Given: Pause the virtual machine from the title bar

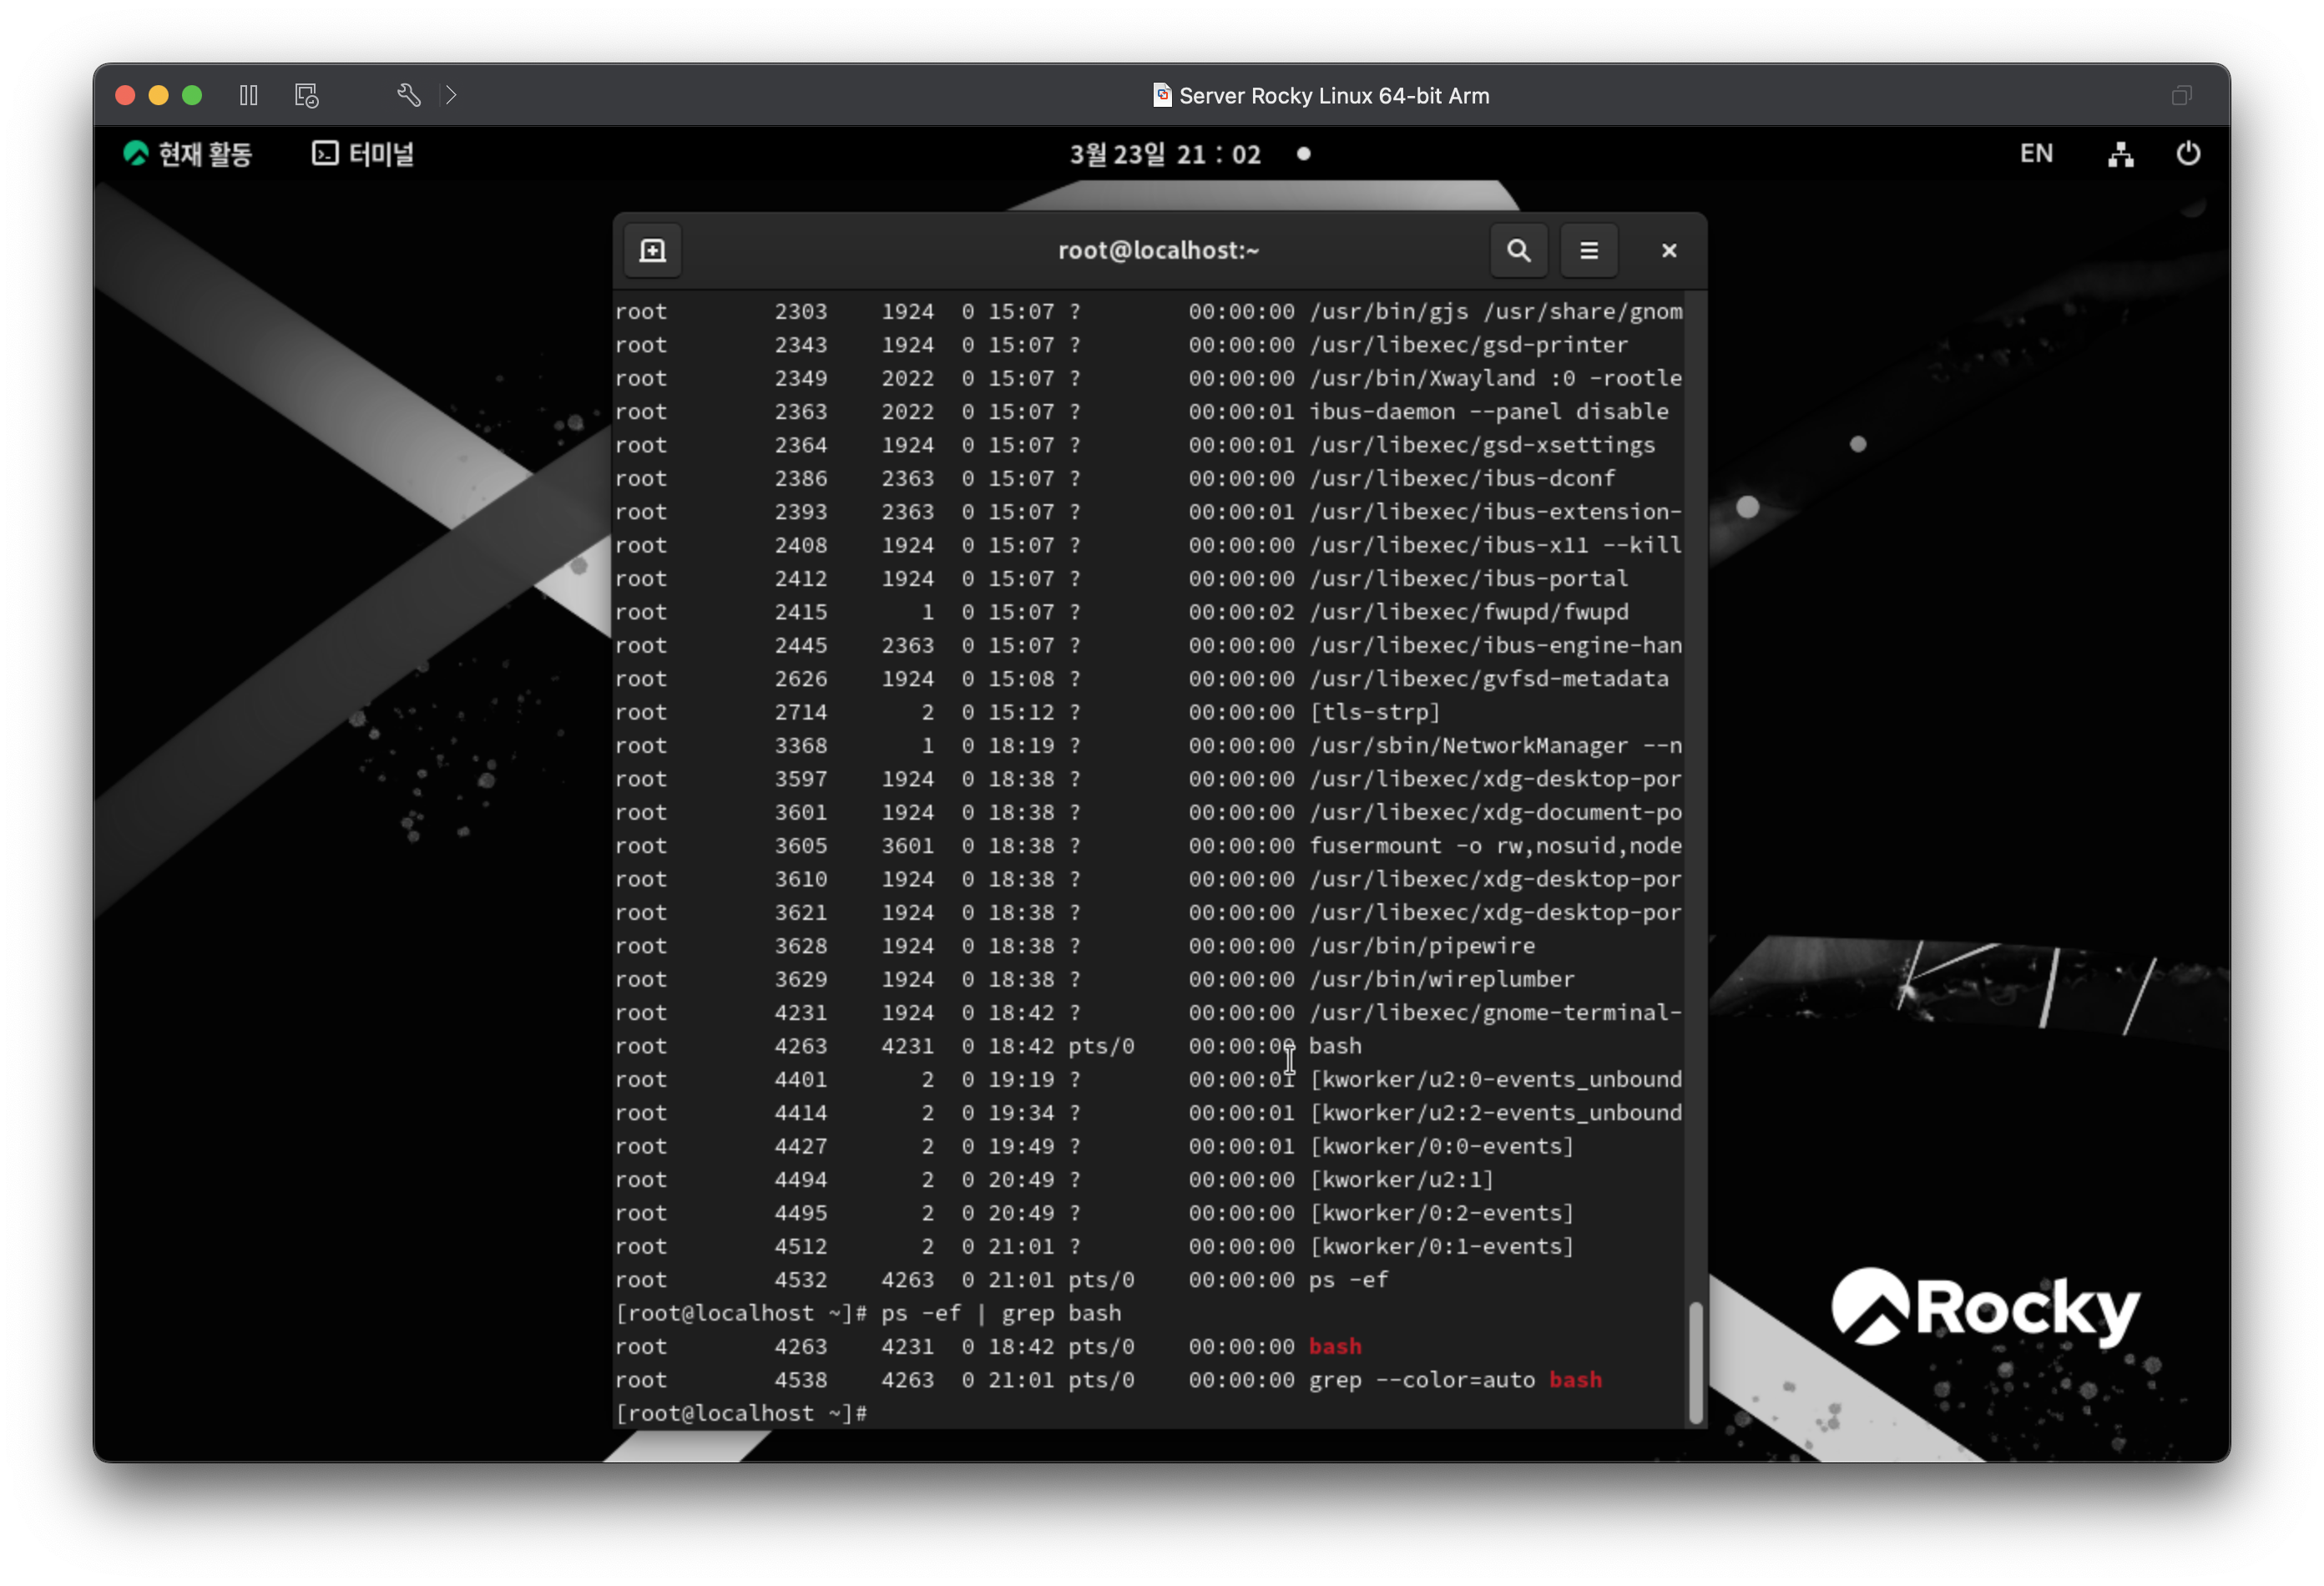Looking at the screenshot, I should (249, 95).
